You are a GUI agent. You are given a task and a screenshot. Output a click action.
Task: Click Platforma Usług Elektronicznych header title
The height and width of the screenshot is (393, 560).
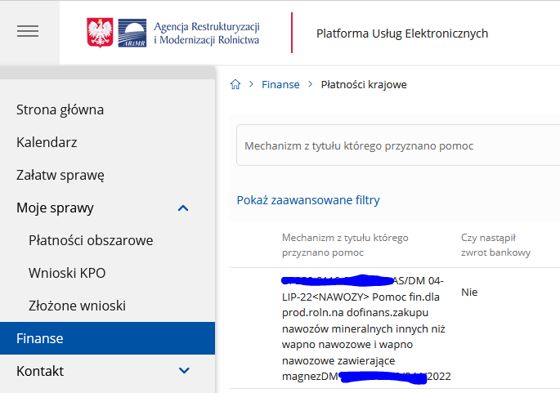tap(402, 33)
